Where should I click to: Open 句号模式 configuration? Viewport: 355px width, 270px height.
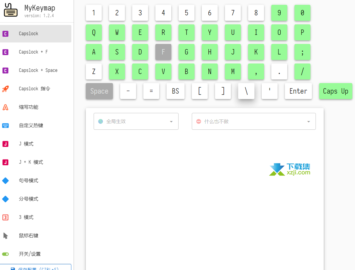pos(36,181)
